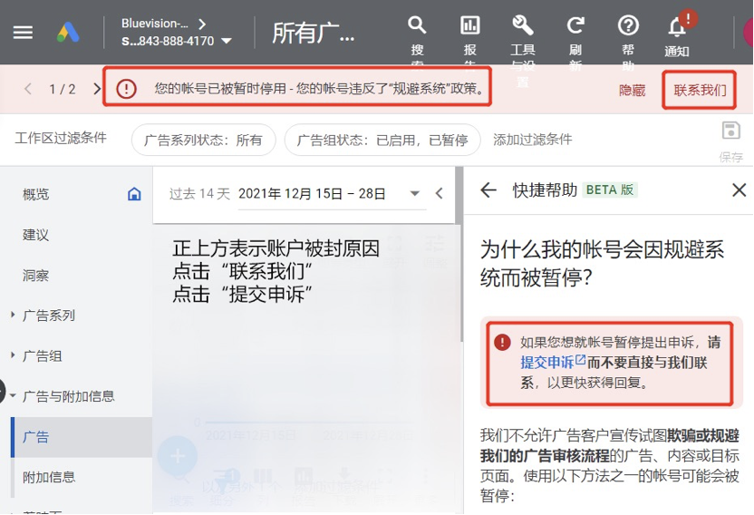Viewport: 754px width, 515px height.
Task: Click the 广告系列状态：所有 filter chip
Action: click(203, 140)
